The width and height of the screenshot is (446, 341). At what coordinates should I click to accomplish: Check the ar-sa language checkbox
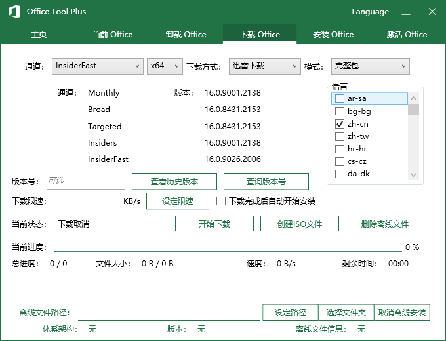click(x=340, y=98)
